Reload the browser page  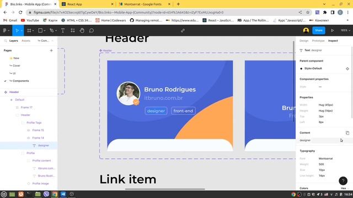(20, 12)
